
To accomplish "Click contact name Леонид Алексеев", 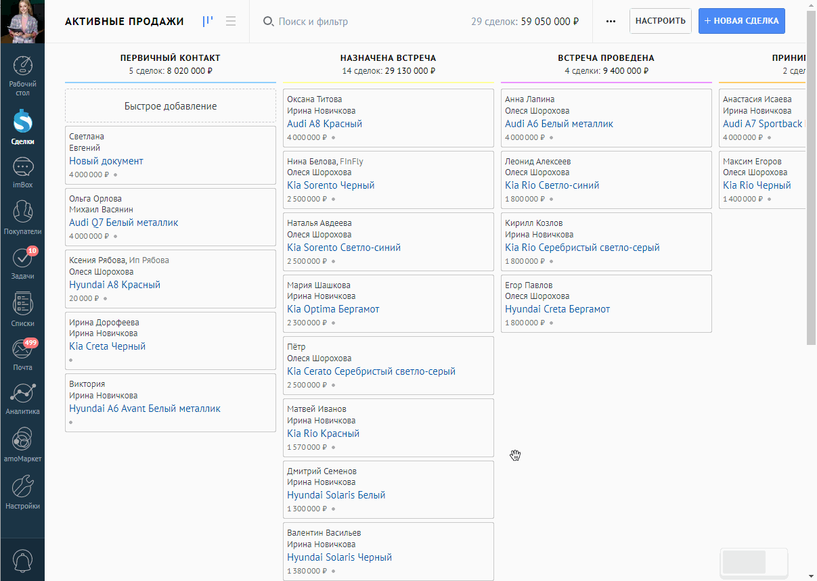I will tap(537, 162).
